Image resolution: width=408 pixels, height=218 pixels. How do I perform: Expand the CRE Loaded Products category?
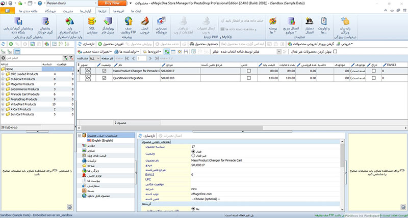(x=3, y=74)
